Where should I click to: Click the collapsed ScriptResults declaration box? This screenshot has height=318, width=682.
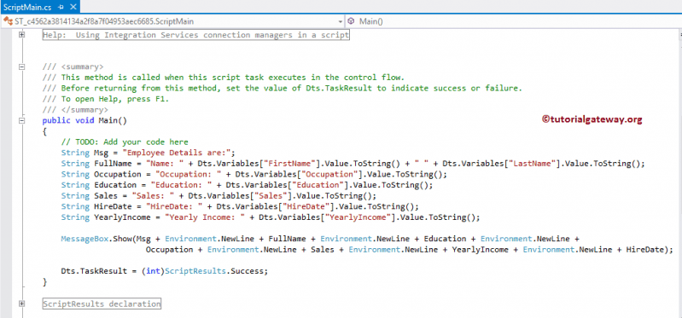coord(102,304)
